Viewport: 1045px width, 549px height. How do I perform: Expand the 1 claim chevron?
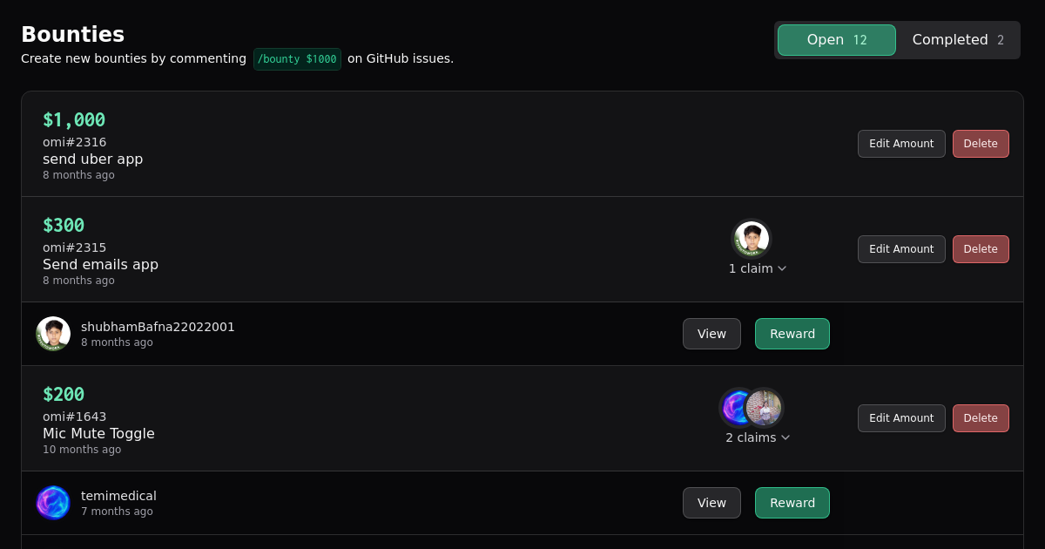point(782,268)
